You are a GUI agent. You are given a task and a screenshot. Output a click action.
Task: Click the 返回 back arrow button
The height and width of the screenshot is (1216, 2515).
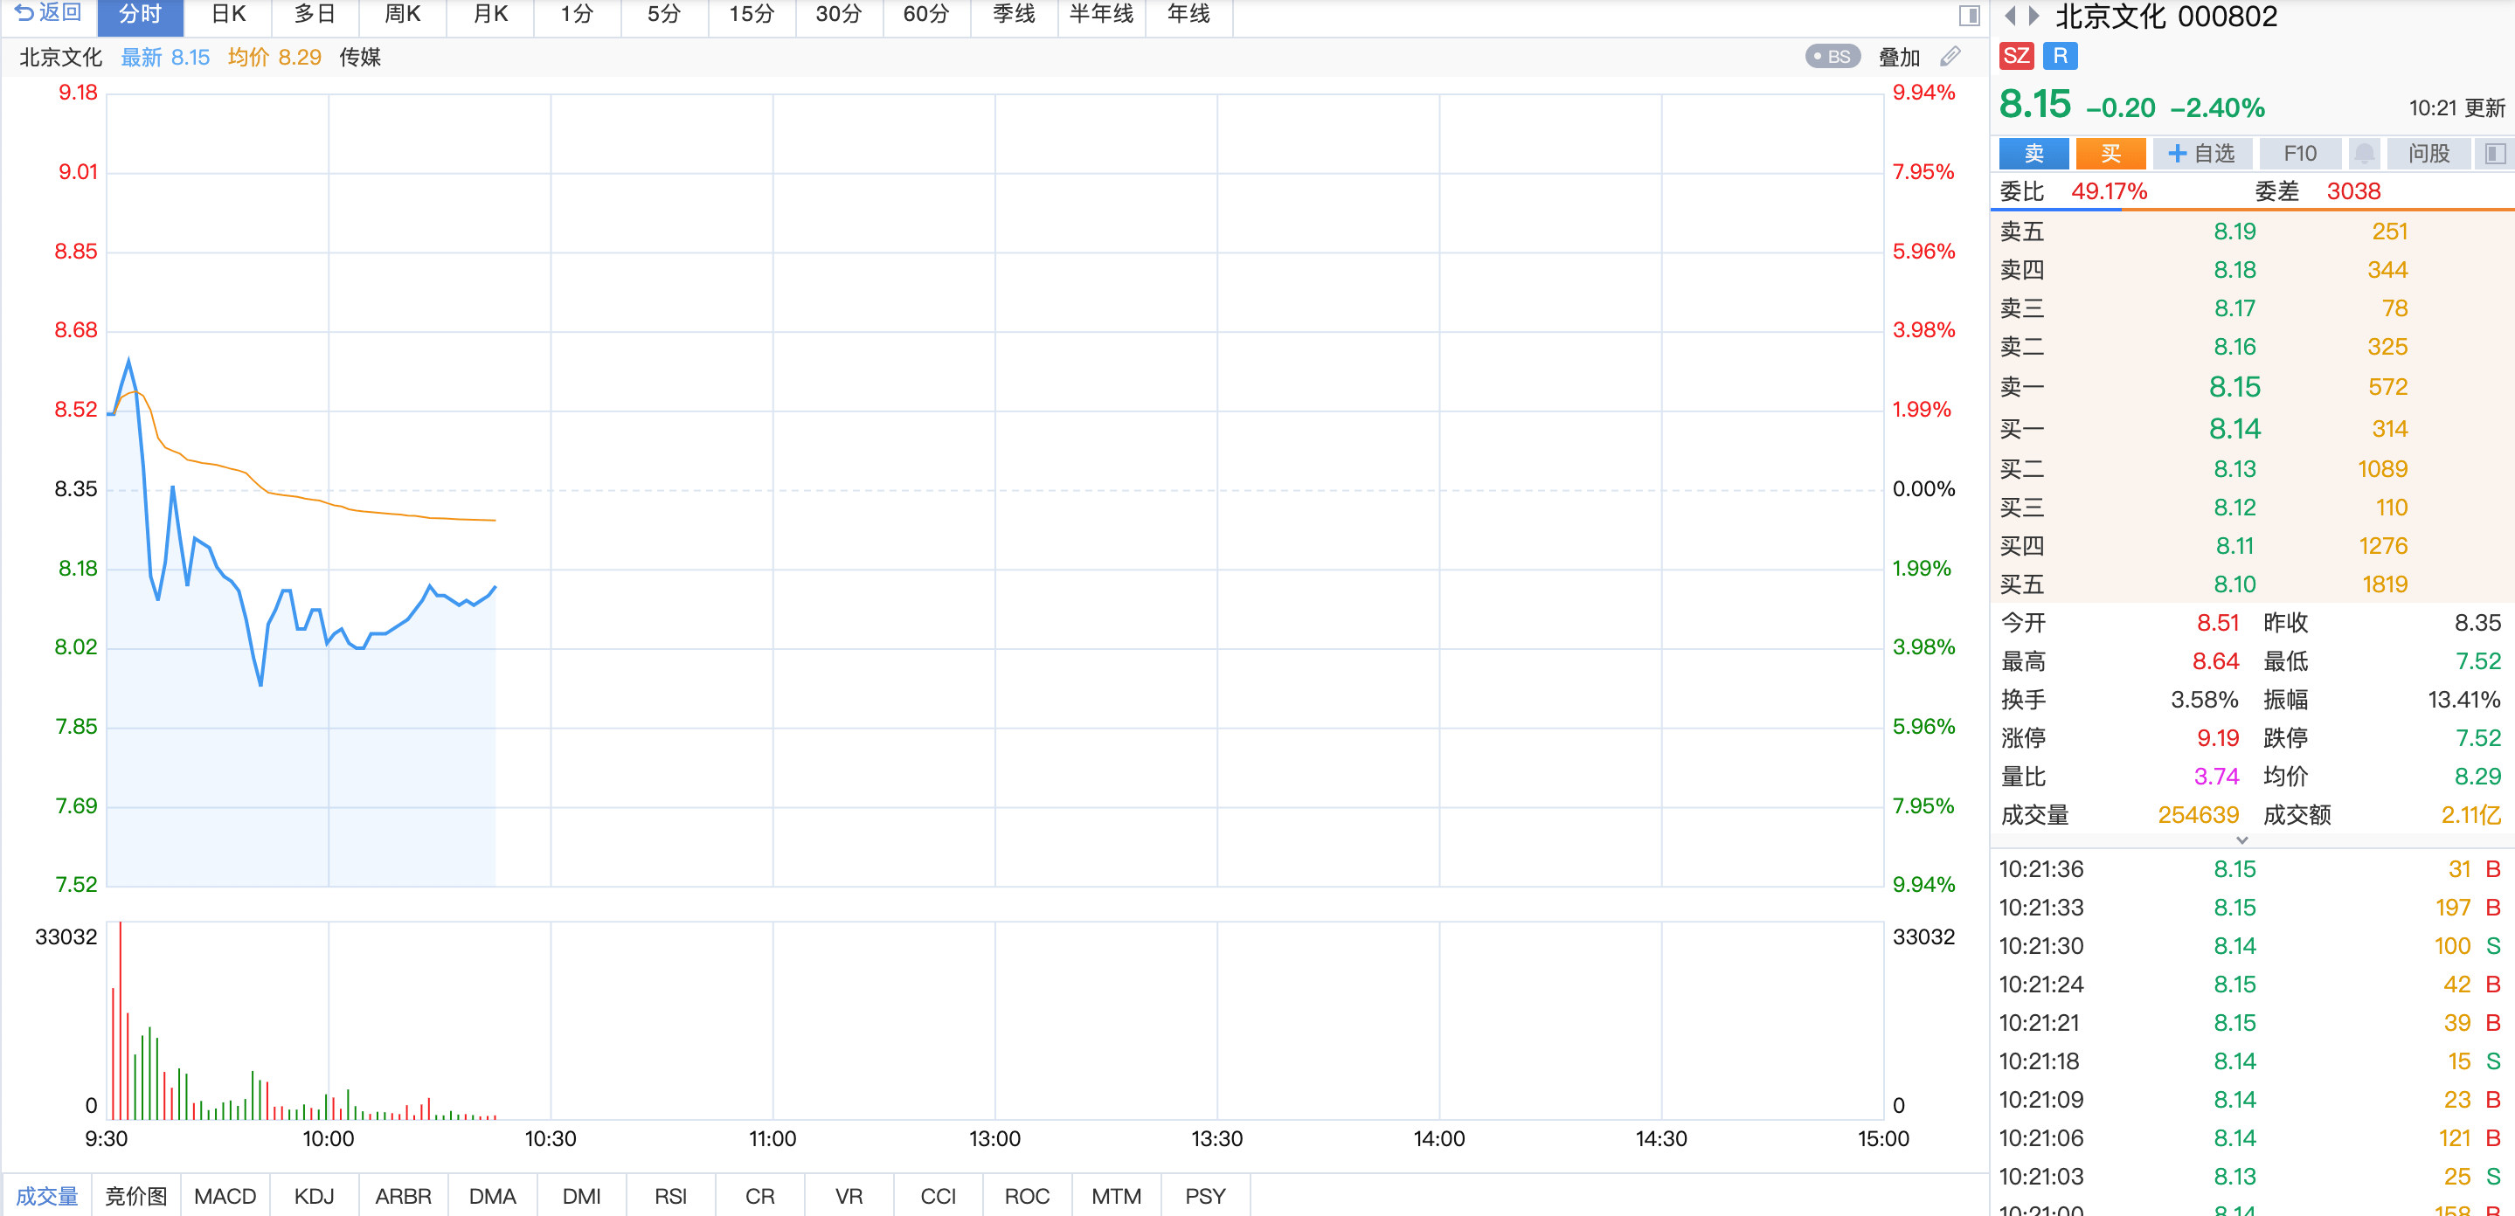pyautogui.click(x=49, y=14)
